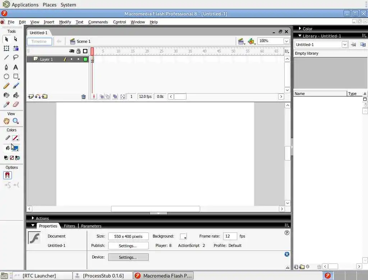Open the Edit Scene clapperboard button

tap(241, 42)
